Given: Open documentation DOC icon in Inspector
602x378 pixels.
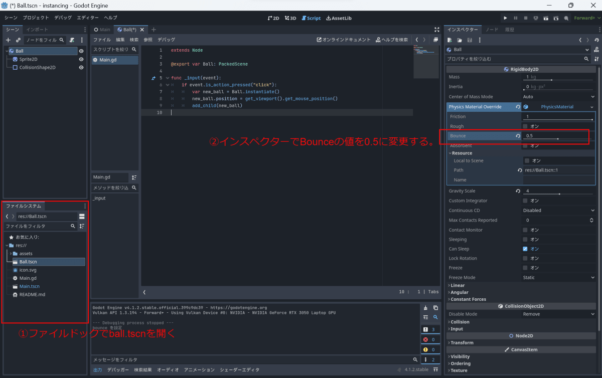Looking at the screenshot, I should coord(596,50).
